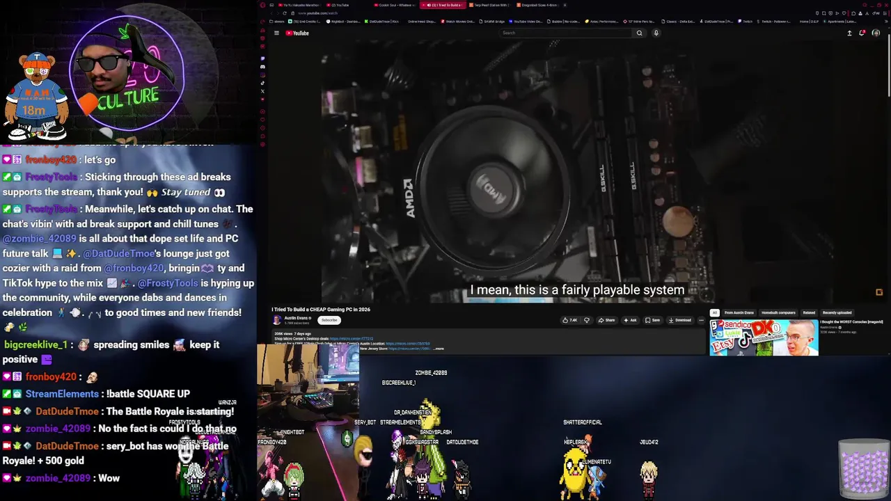
Task: Open Instagram in the browser sidebar
Action: pos(262,75)
